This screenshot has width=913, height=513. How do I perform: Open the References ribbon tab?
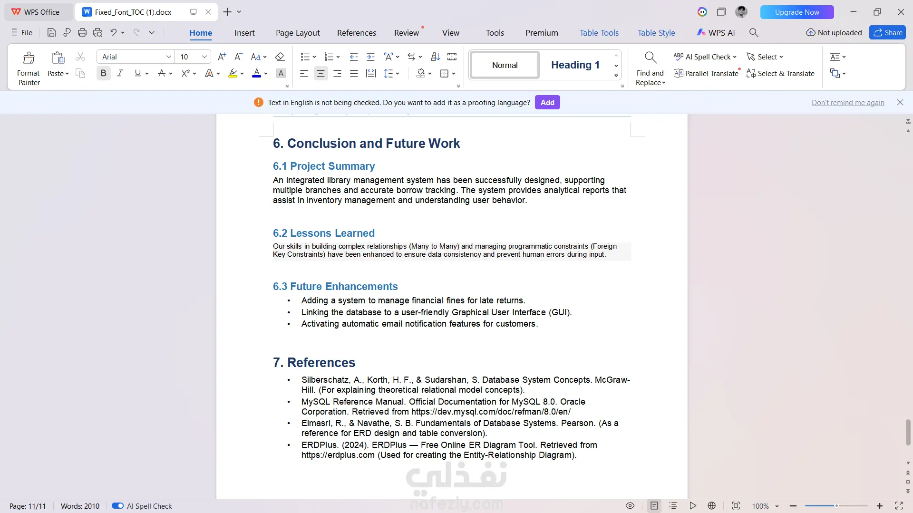click(x=357, y=33)
